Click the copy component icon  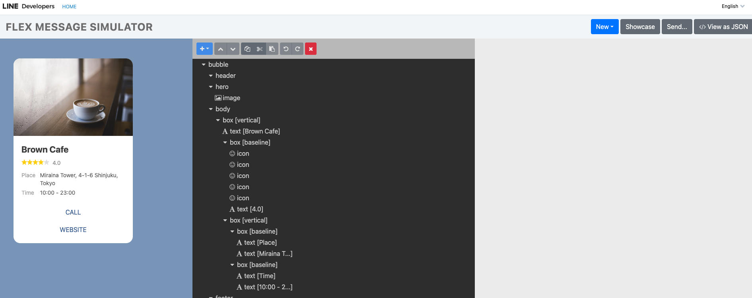[247, 49]
